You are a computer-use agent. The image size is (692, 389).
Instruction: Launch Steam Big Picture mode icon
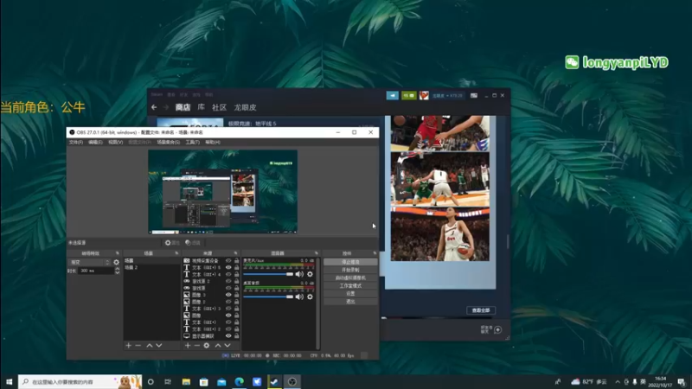coord(473,95)
